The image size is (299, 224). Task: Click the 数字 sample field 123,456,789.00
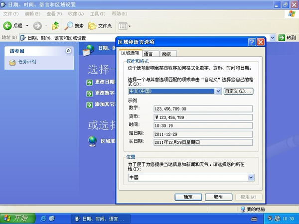203,109
